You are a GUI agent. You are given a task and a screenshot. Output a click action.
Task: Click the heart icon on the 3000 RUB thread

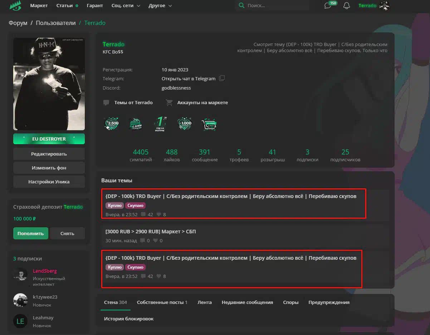[x=155, y=241]
